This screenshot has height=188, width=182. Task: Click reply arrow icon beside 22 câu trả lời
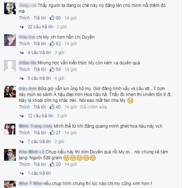point(22,27)
